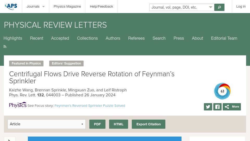Viewport: 250px width, 141px height.
Task: Click the Editors' Suggestion badge
Action: click(x=66, y=63)
